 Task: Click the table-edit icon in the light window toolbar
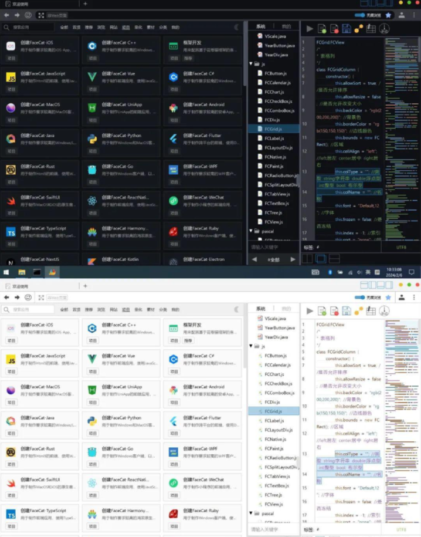click(x=371, y=311)
